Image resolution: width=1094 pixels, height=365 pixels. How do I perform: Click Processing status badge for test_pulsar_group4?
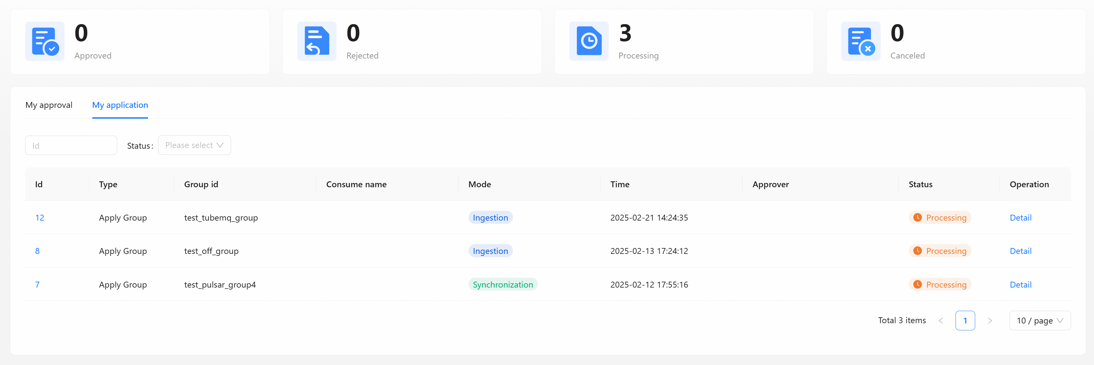[x=939, y=285]
